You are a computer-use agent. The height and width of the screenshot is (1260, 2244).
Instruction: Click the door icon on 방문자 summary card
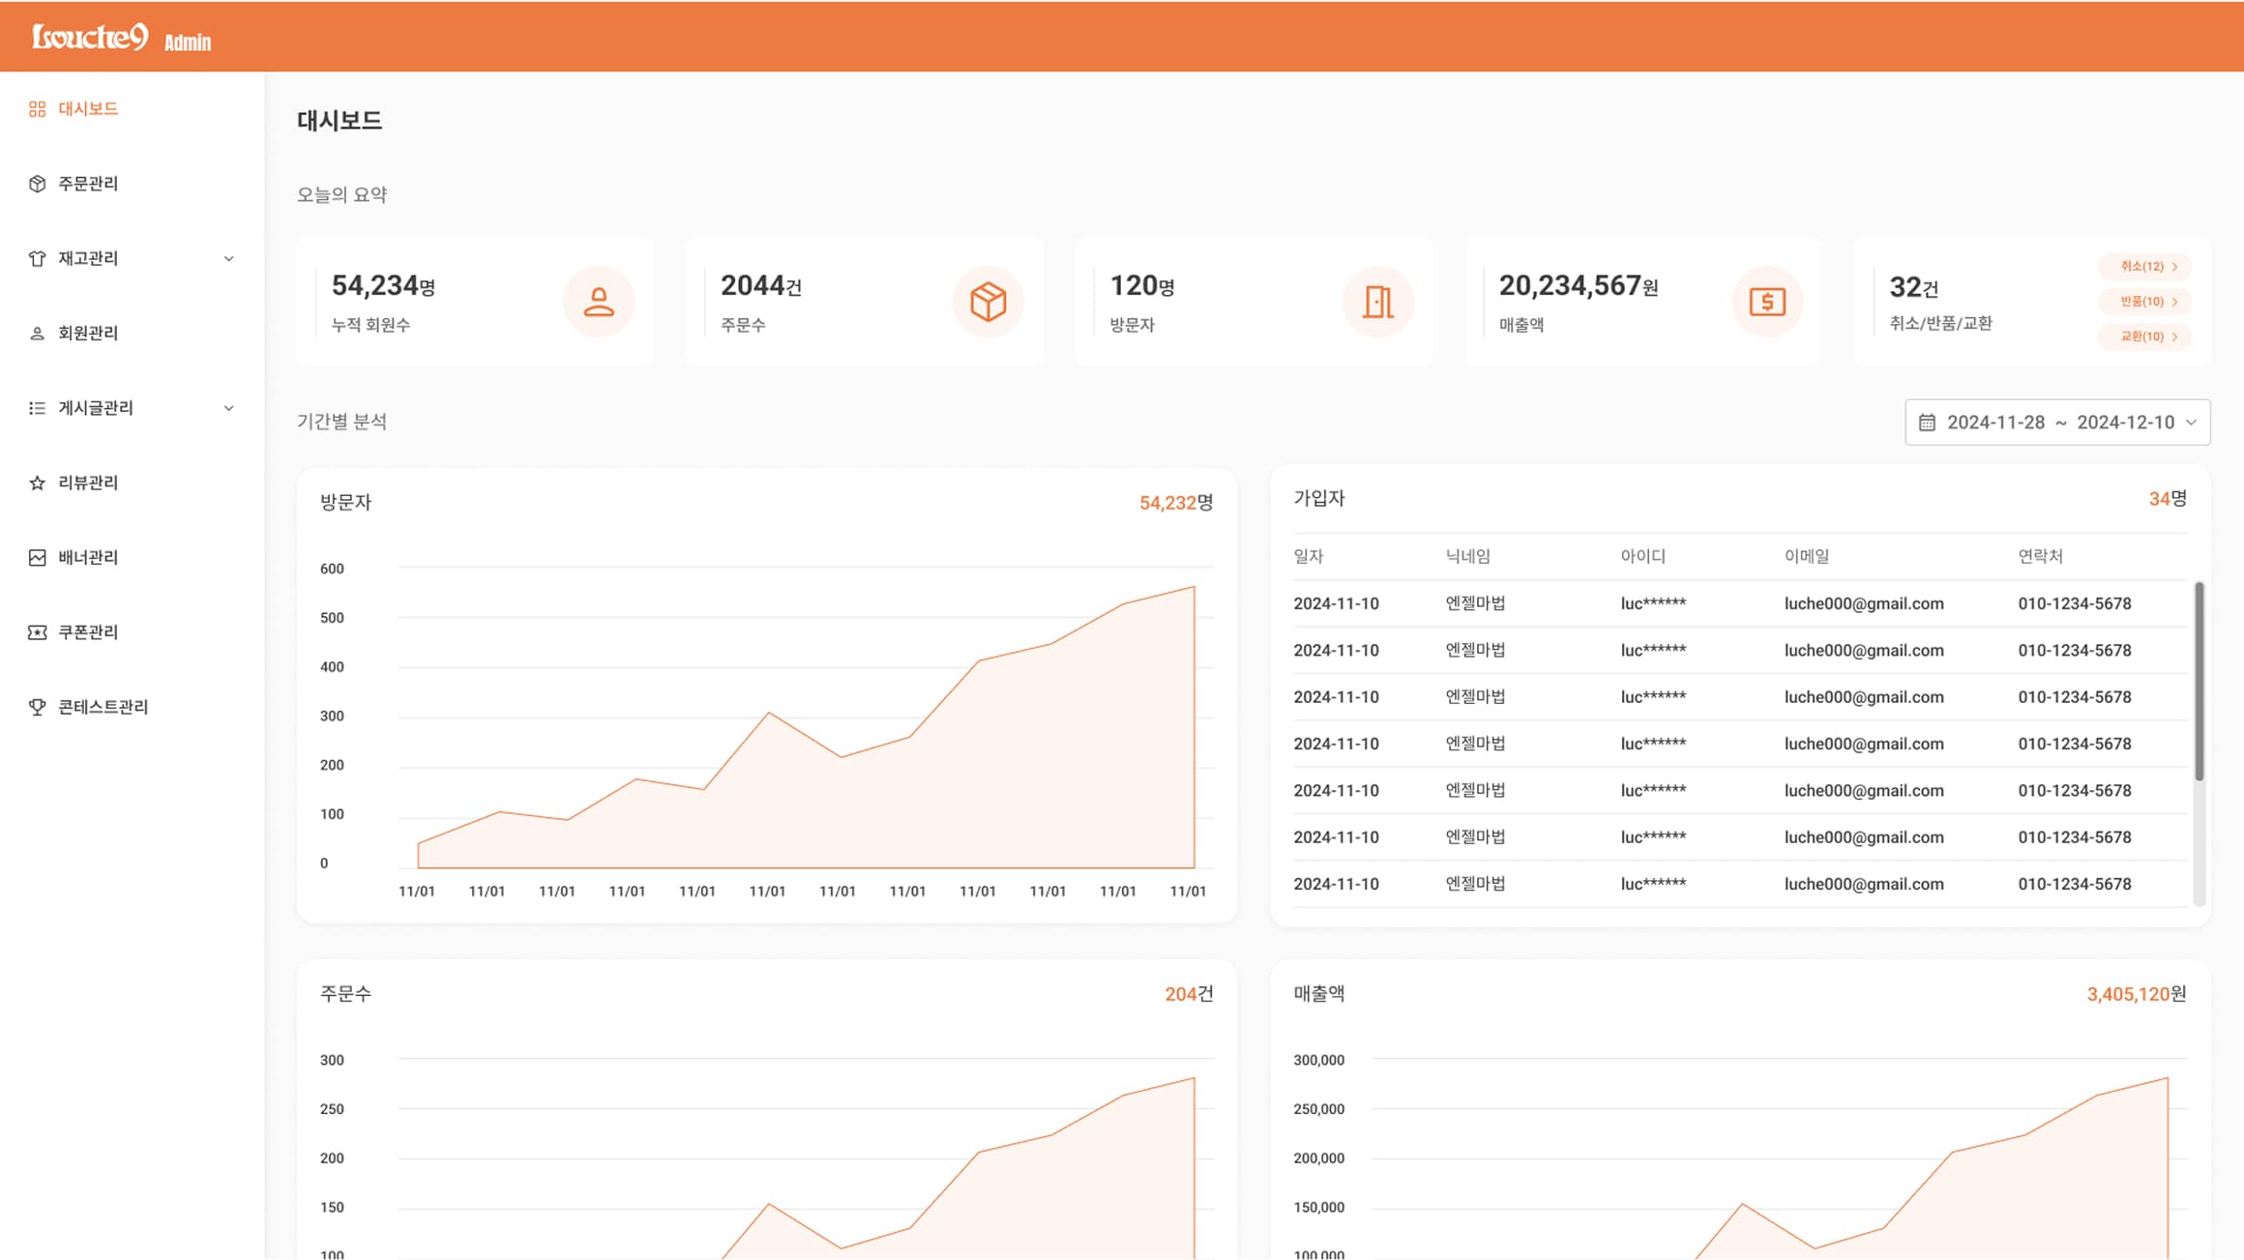click(1378, 302)
